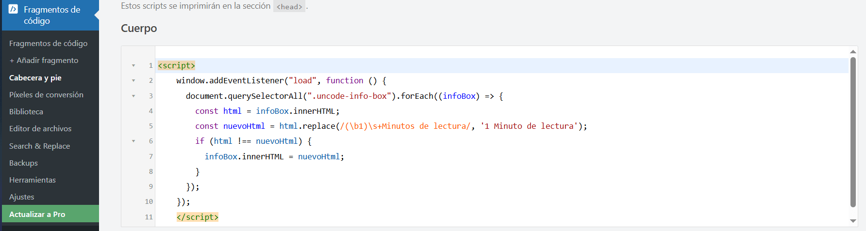866x231 pixels.
Task: Click the function keyword on line 2
Action: click(345, 80)
